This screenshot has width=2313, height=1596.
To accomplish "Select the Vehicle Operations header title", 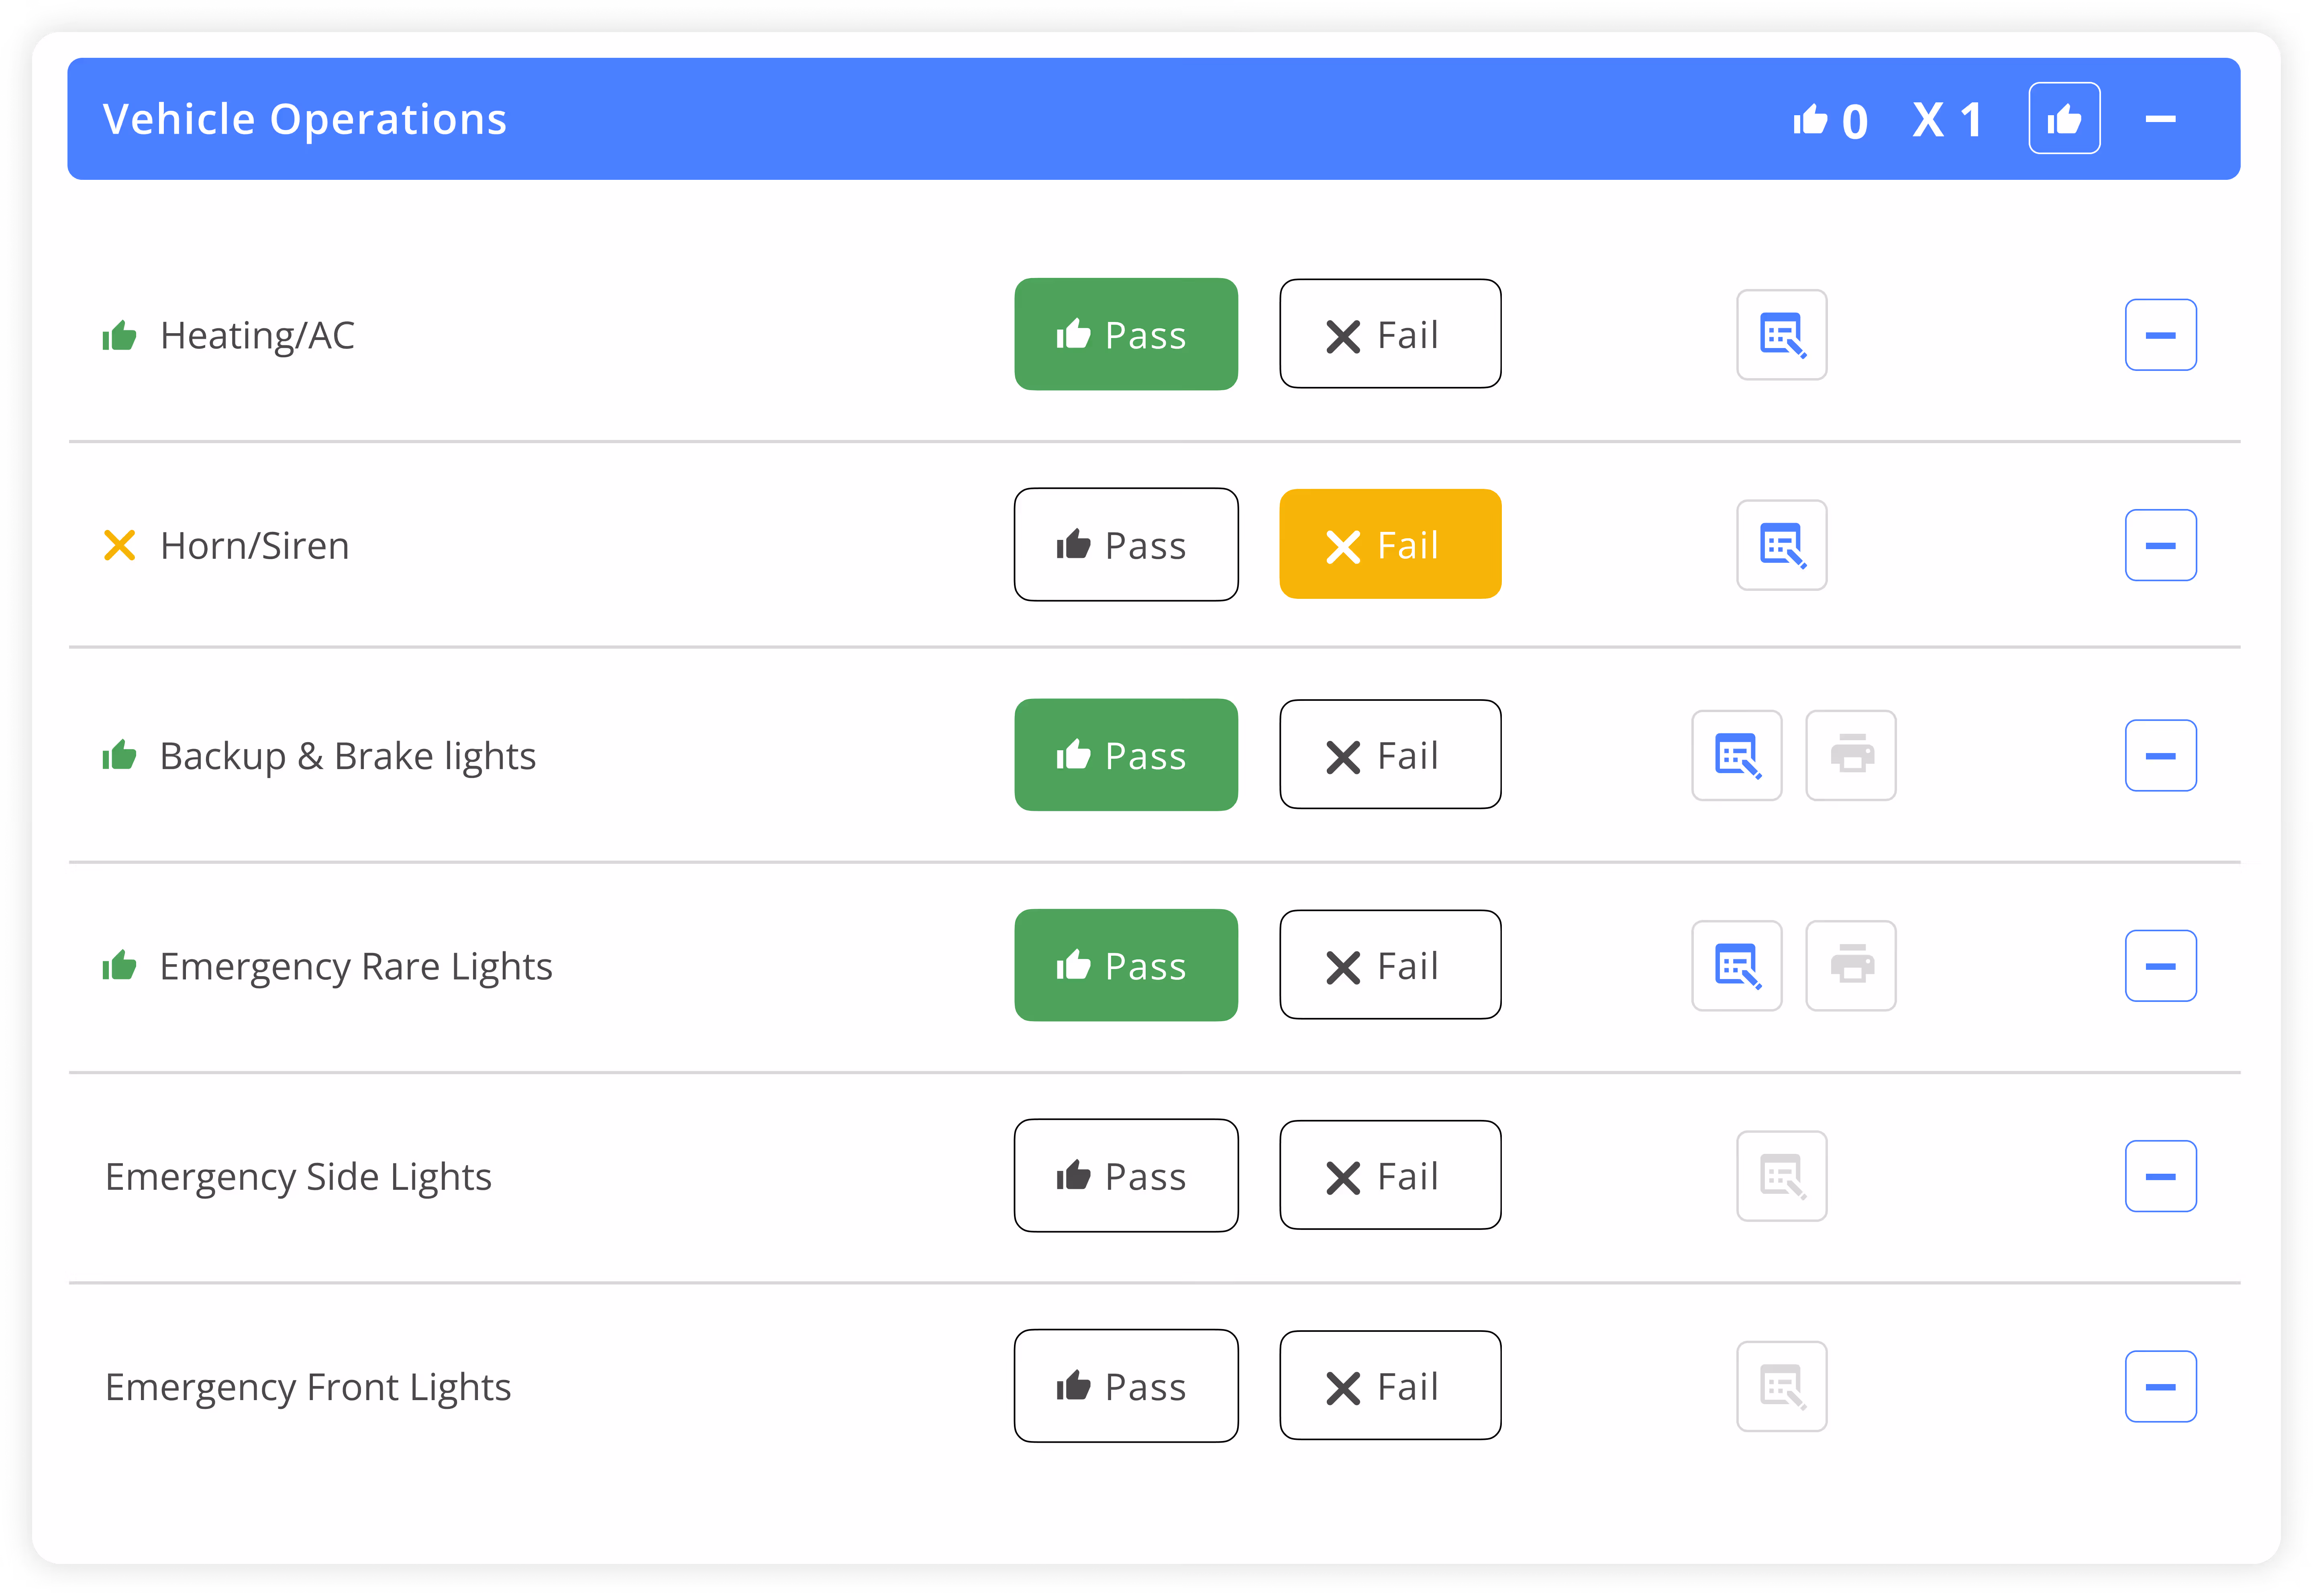I will [x=305, y=119].
